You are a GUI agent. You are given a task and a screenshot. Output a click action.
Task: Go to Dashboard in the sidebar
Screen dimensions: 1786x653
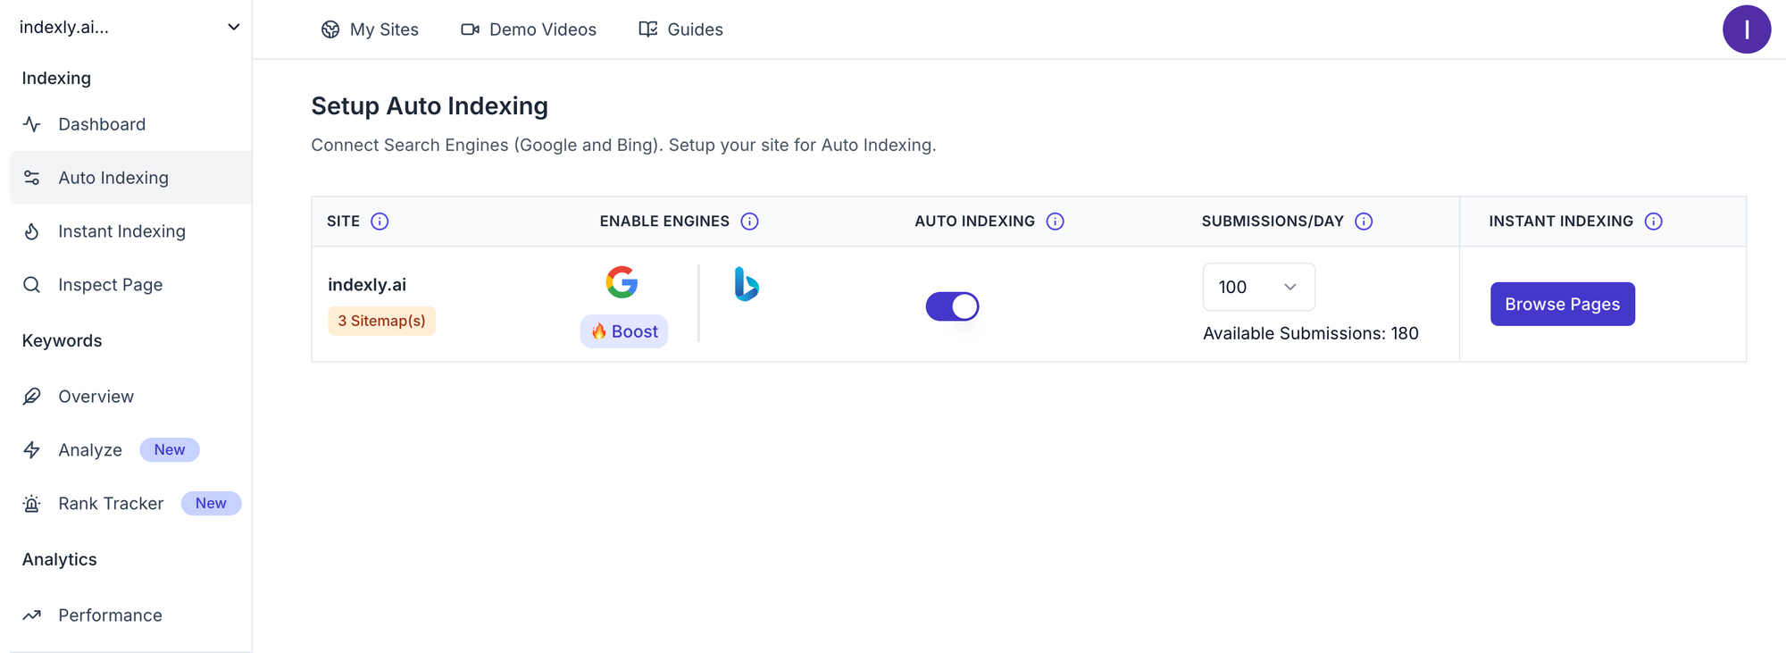tap(130, 124)
